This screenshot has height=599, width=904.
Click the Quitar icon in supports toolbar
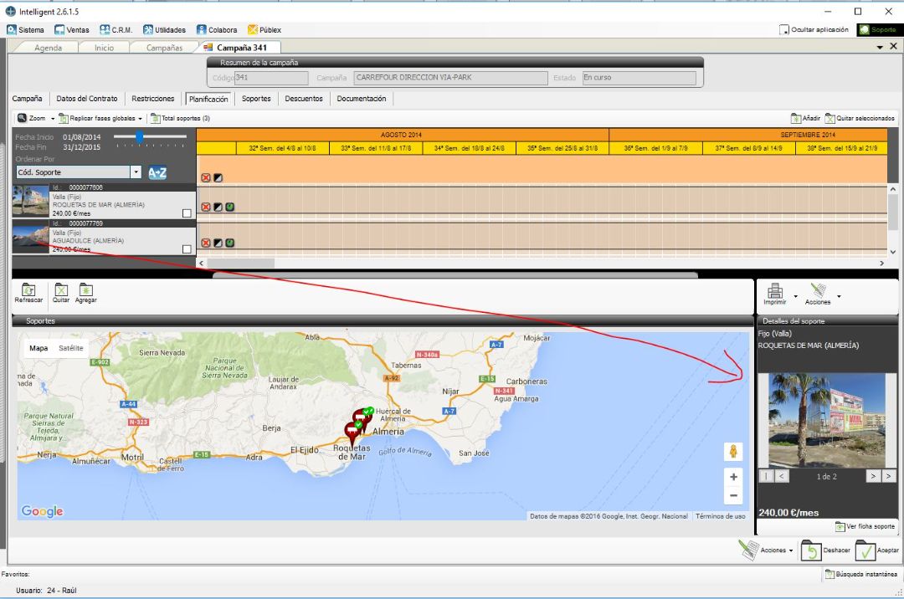pos(61,289)
